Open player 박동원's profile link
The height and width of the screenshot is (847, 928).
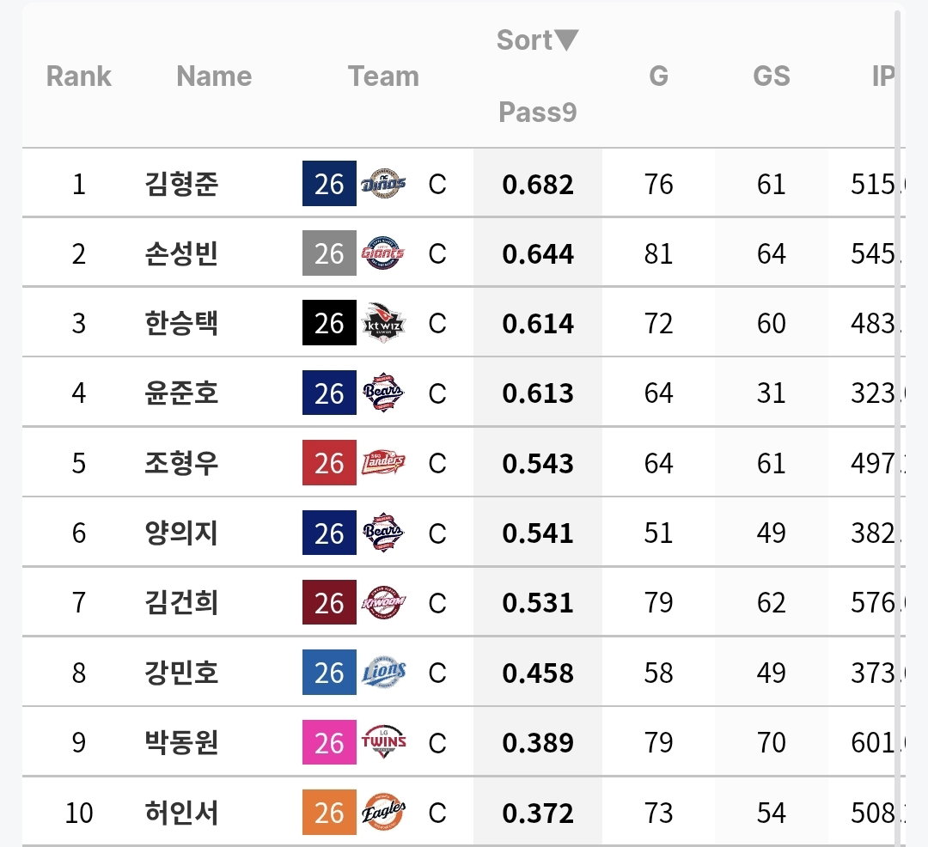click(181, 742)
